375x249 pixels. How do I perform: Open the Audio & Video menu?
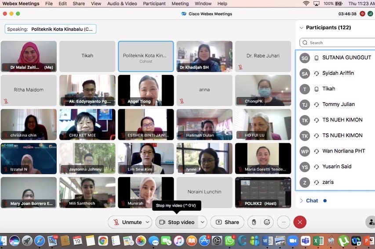(x=122, y=4)
